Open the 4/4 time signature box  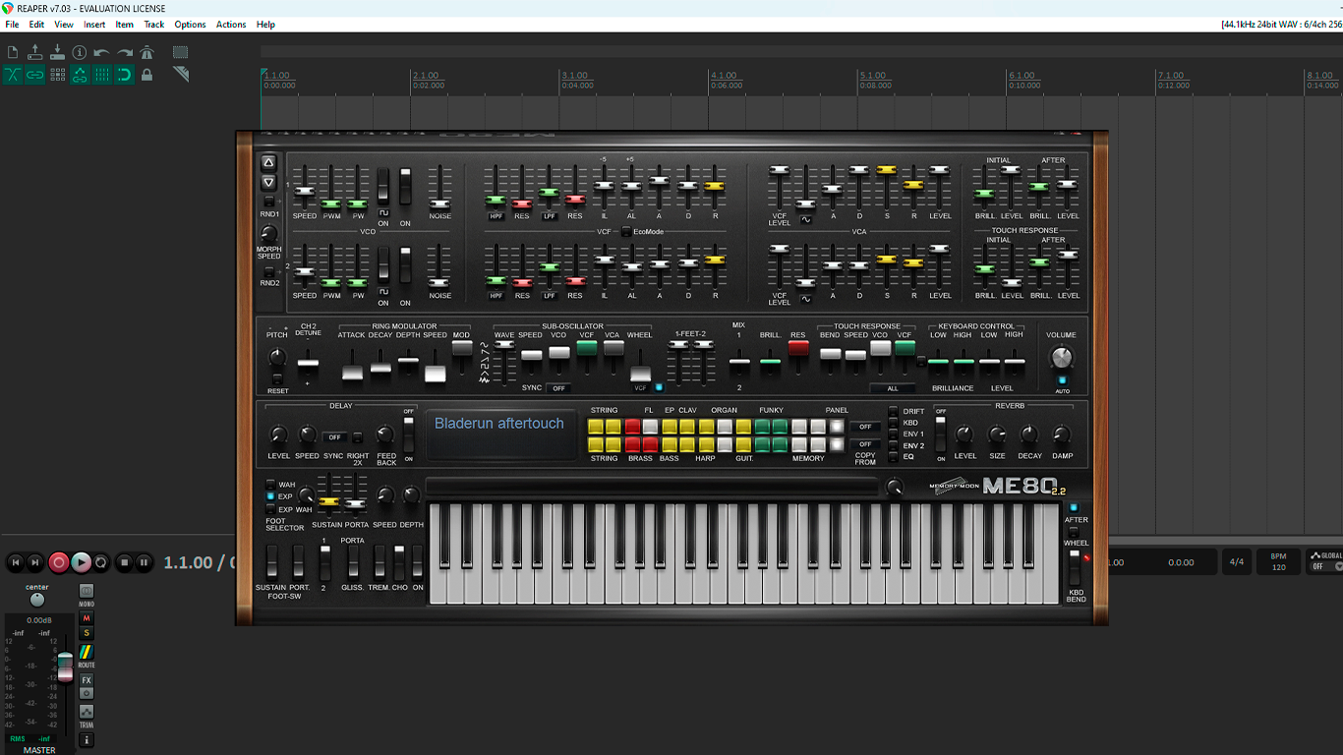1237,562
